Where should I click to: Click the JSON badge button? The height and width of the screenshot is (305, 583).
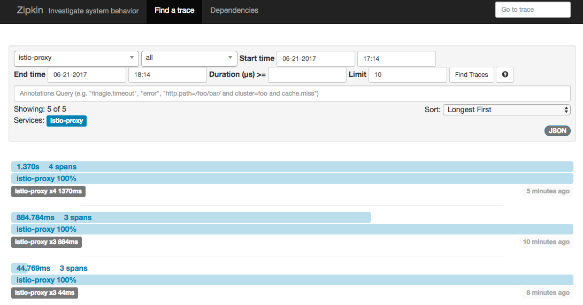(557, 131)
